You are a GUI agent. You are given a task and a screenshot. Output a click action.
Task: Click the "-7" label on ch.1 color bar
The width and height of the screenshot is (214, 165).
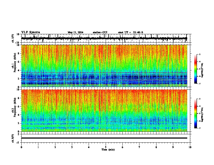pyautogui.click(x=199, y=84)
